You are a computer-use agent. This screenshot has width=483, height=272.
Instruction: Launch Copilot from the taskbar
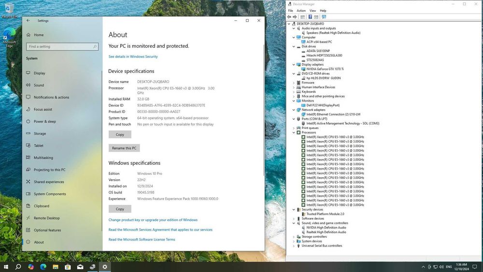[x=31, y=267]
